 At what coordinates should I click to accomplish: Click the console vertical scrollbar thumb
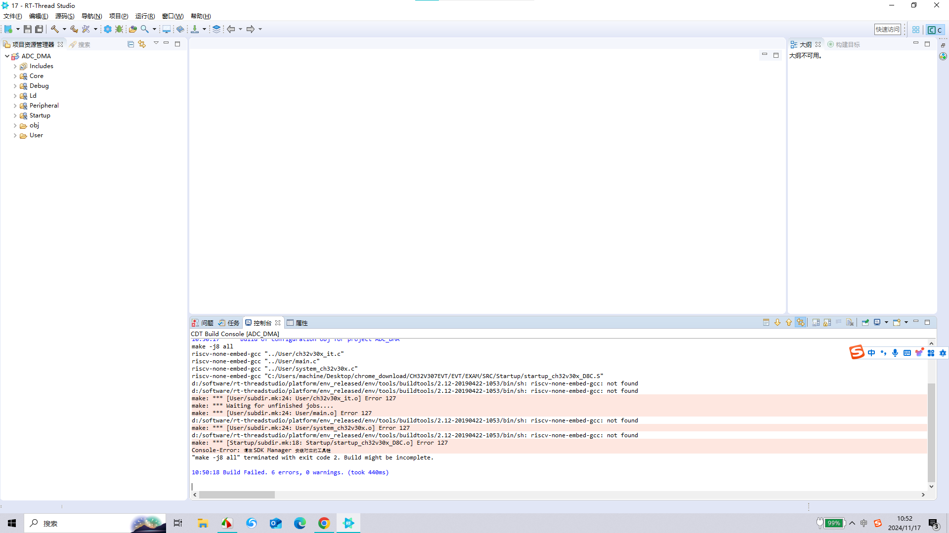[931, 432]
